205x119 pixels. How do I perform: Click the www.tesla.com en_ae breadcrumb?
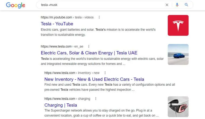(62, 46)
